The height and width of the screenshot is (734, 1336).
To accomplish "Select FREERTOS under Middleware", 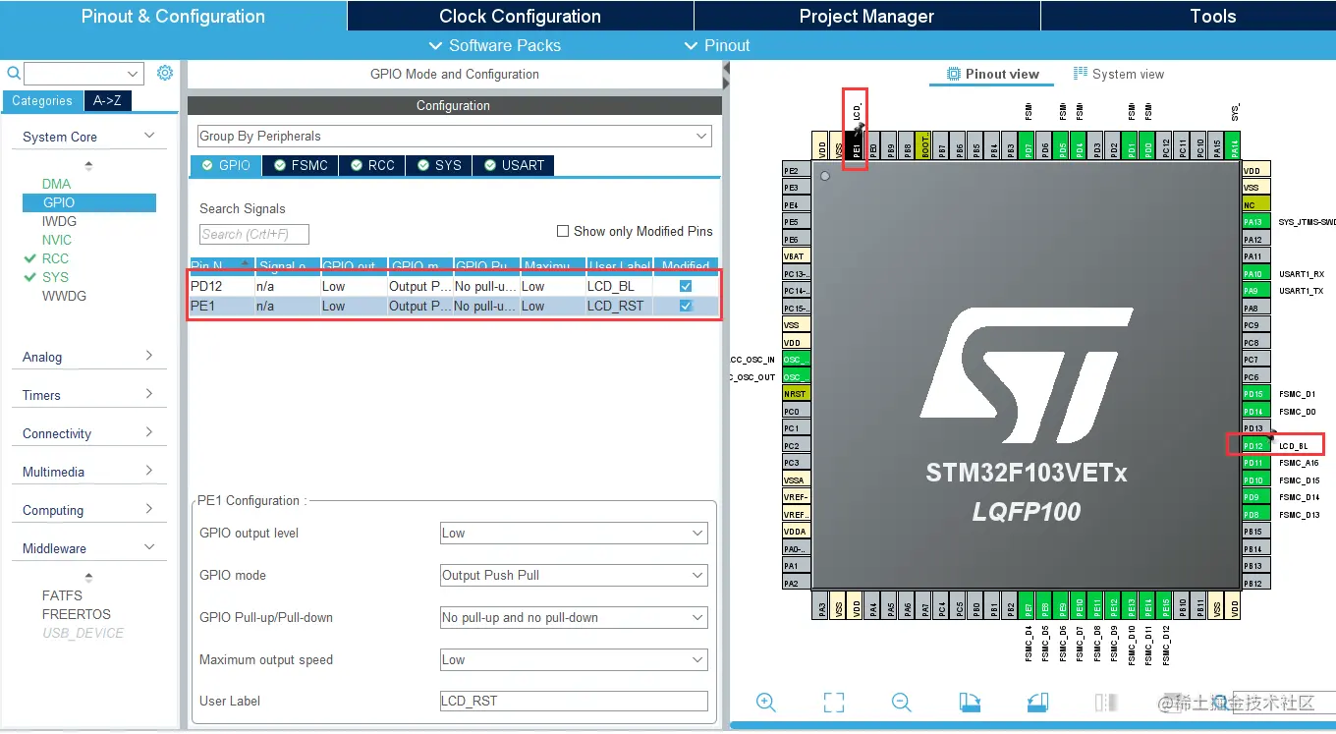I will (77, 614).
